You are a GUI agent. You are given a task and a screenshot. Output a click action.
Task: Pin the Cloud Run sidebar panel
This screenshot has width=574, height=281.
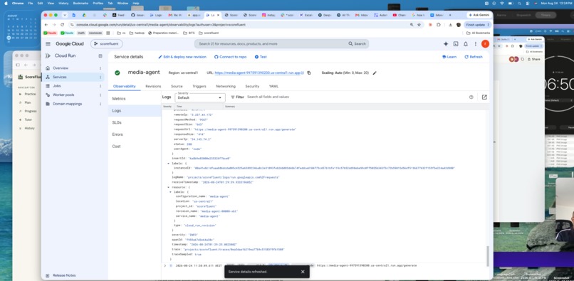(100, 56)
